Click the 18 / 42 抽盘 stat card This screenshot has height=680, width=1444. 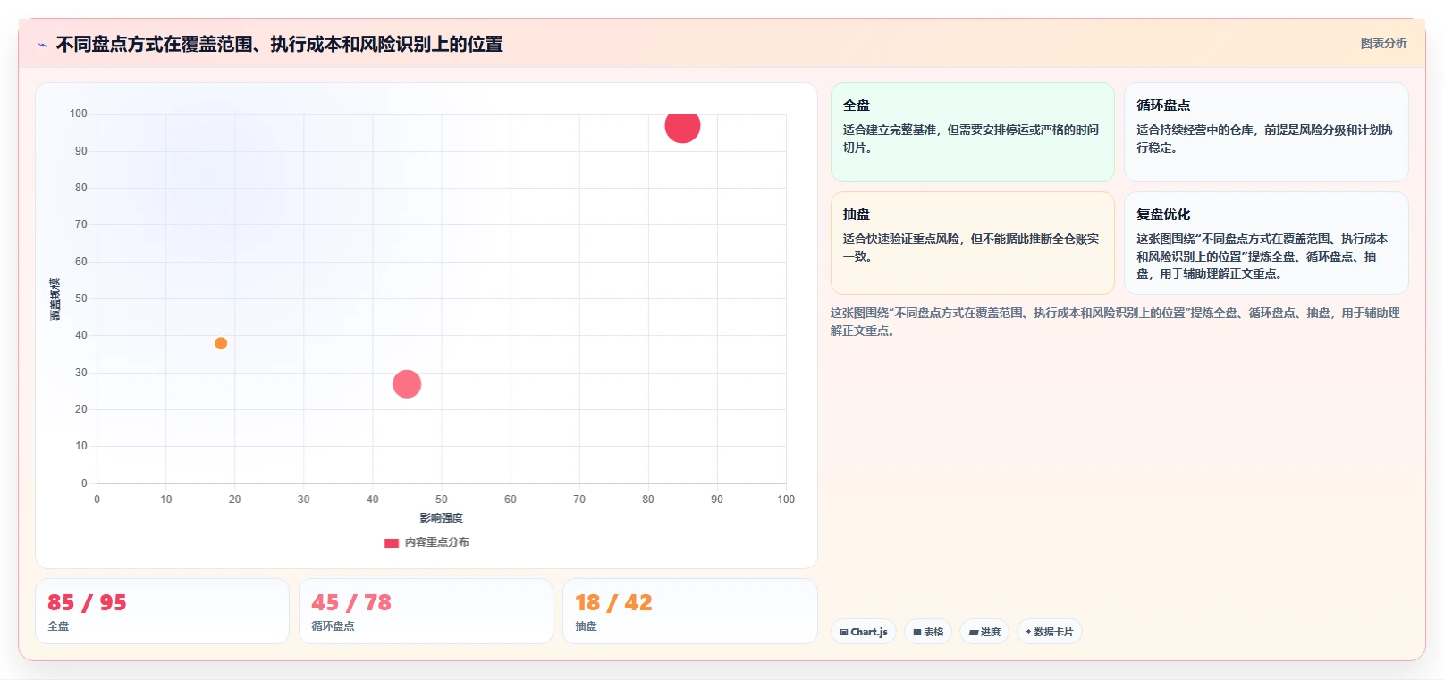(x=690, y=611)
